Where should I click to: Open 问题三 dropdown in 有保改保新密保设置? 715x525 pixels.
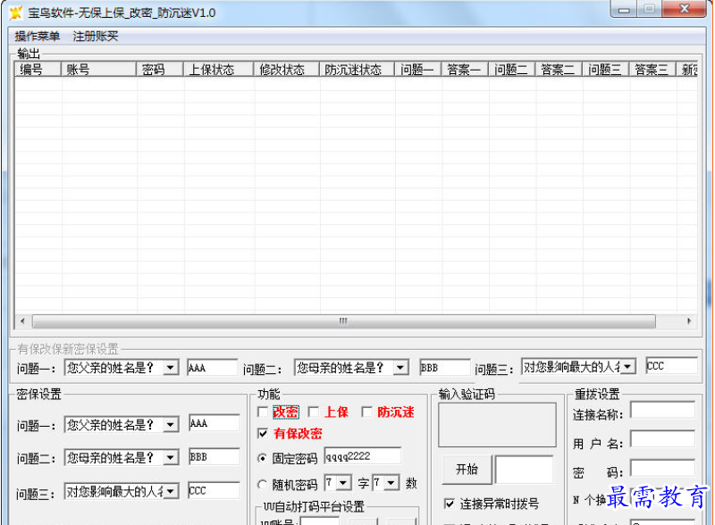pyautogui.click(x=628, y=367)
